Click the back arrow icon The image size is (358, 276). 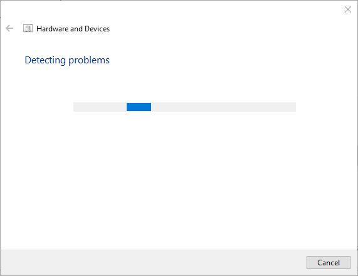click(9, 28)
